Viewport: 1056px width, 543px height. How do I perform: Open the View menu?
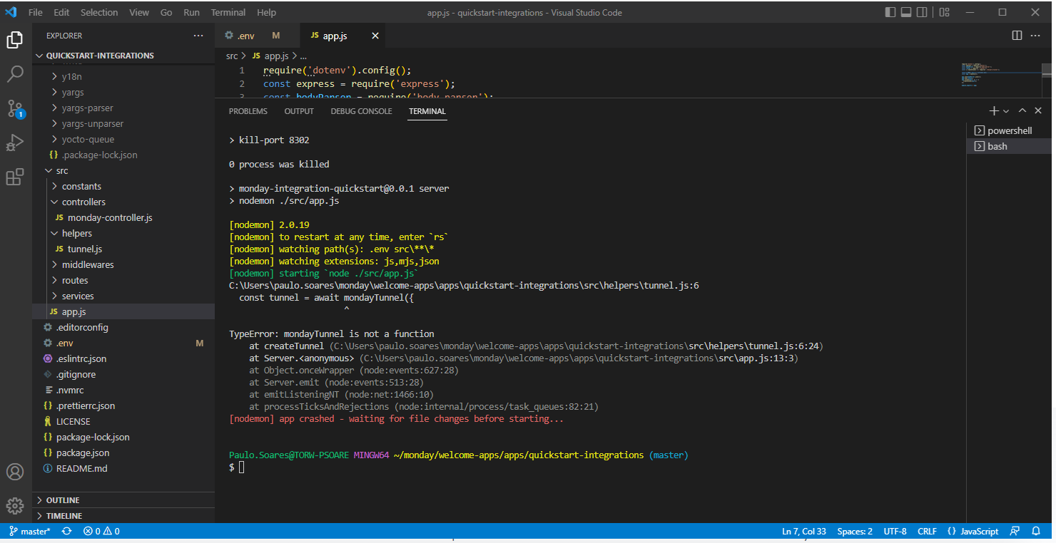[139, 12]
